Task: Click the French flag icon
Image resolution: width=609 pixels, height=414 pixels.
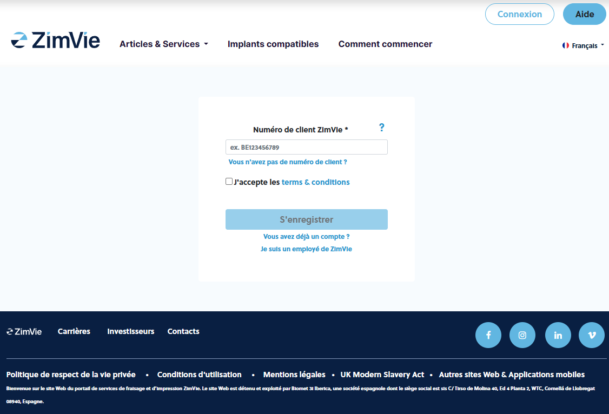Action: point(566,46)
